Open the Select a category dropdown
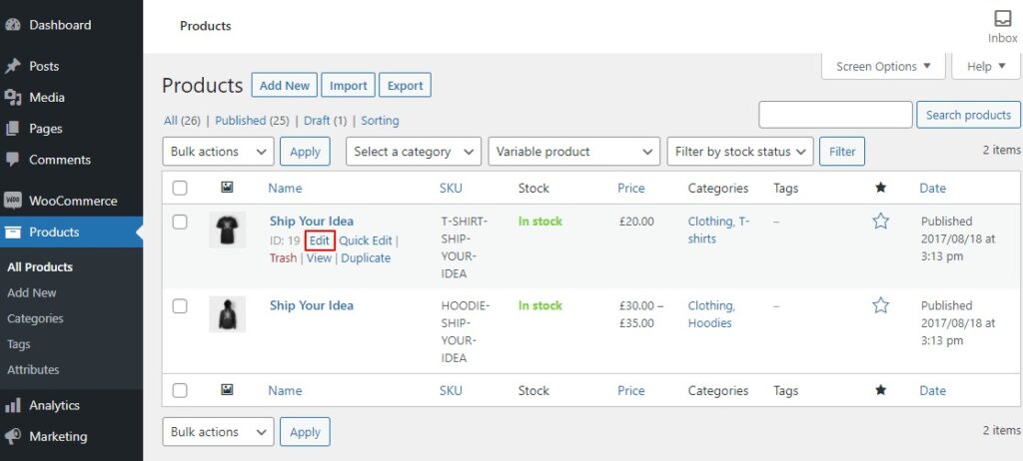 coord(414,152)
